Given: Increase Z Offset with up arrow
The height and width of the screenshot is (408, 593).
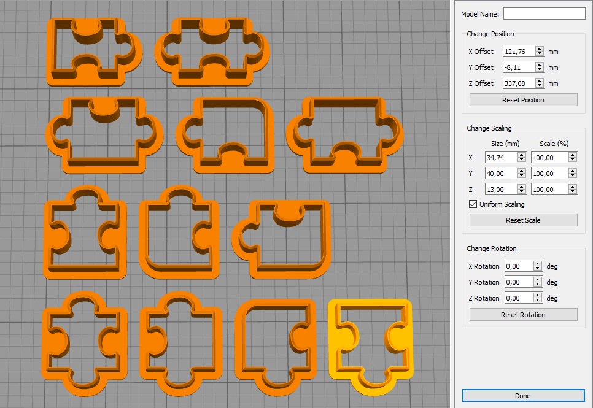Looking at the screenshot, I should click(540, 80).
